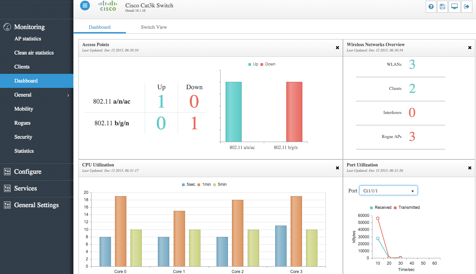Click the Access Points panel heading

pos(96,44)
